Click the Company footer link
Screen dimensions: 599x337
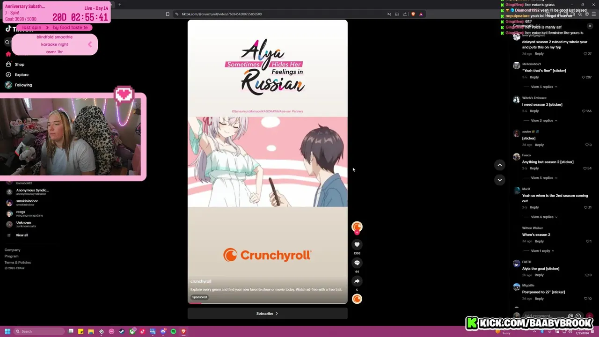(12, 250)
